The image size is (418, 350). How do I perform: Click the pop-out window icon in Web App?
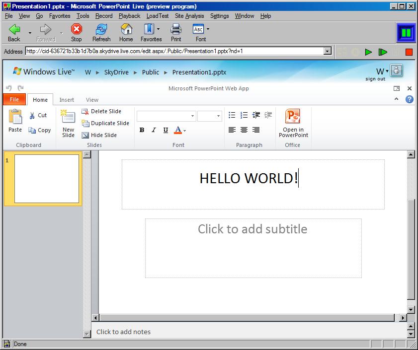(397, 88)
